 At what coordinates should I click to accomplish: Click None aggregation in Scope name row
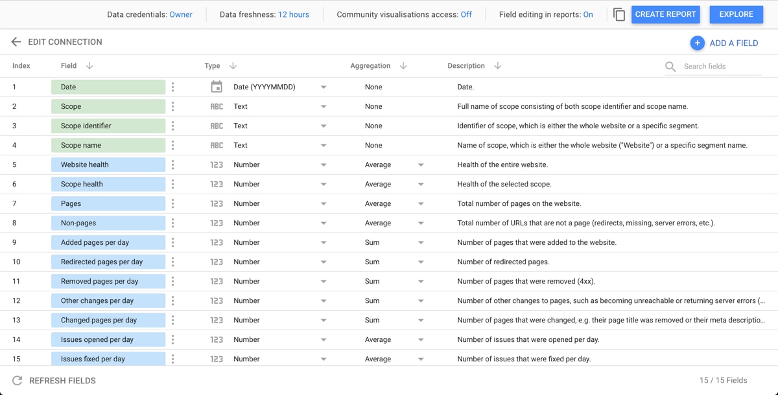tap(373, 145)
